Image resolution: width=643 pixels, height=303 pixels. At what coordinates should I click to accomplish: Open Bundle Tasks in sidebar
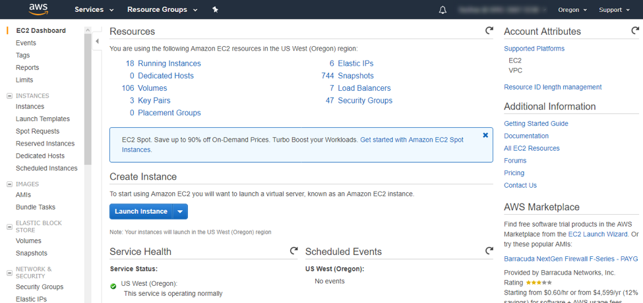(x=35, y=207)
